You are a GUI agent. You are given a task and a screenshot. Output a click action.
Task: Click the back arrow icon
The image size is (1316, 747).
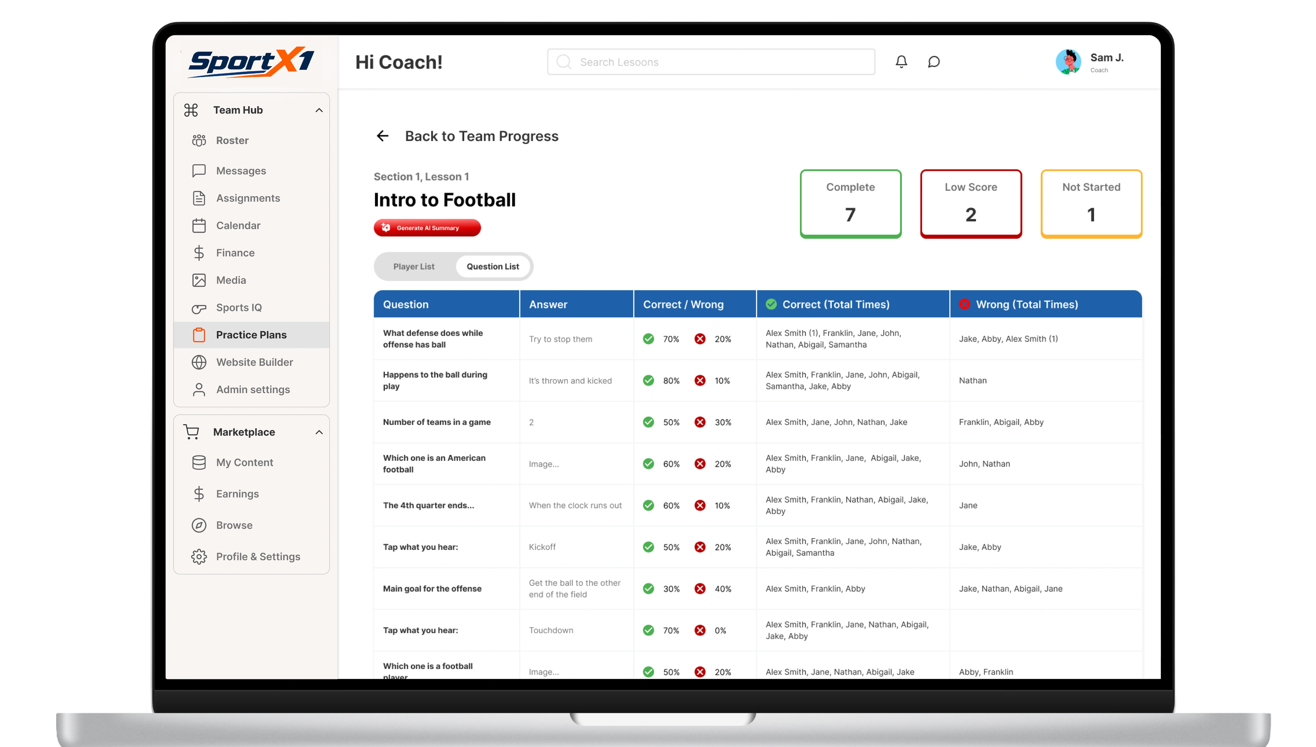coord(382,136)
